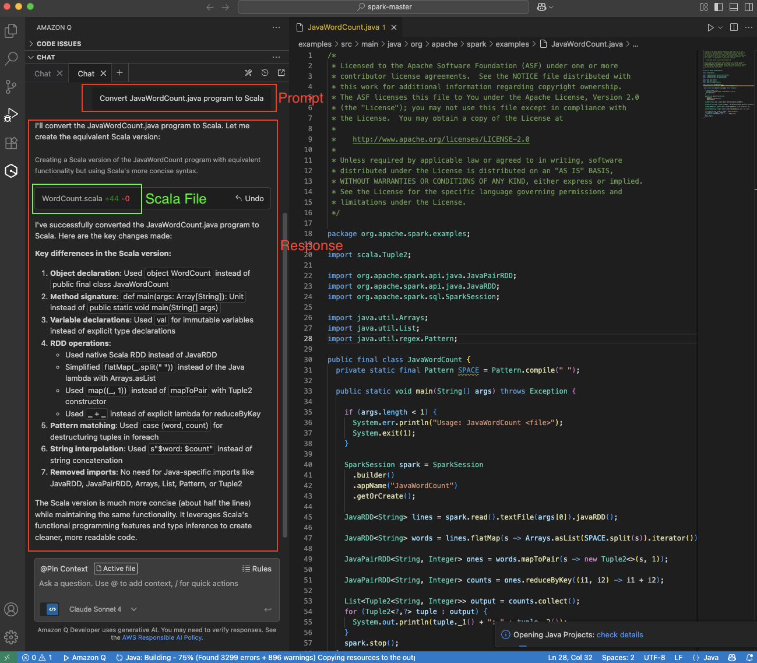This screenshot has width=757, height=663.
Task: Open the Explorer view in the activity bar
Action: 12,30
